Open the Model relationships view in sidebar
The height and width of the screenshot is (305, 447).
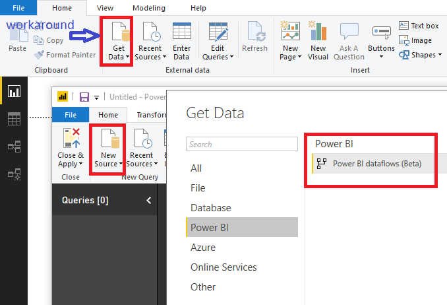pos(14,147)
